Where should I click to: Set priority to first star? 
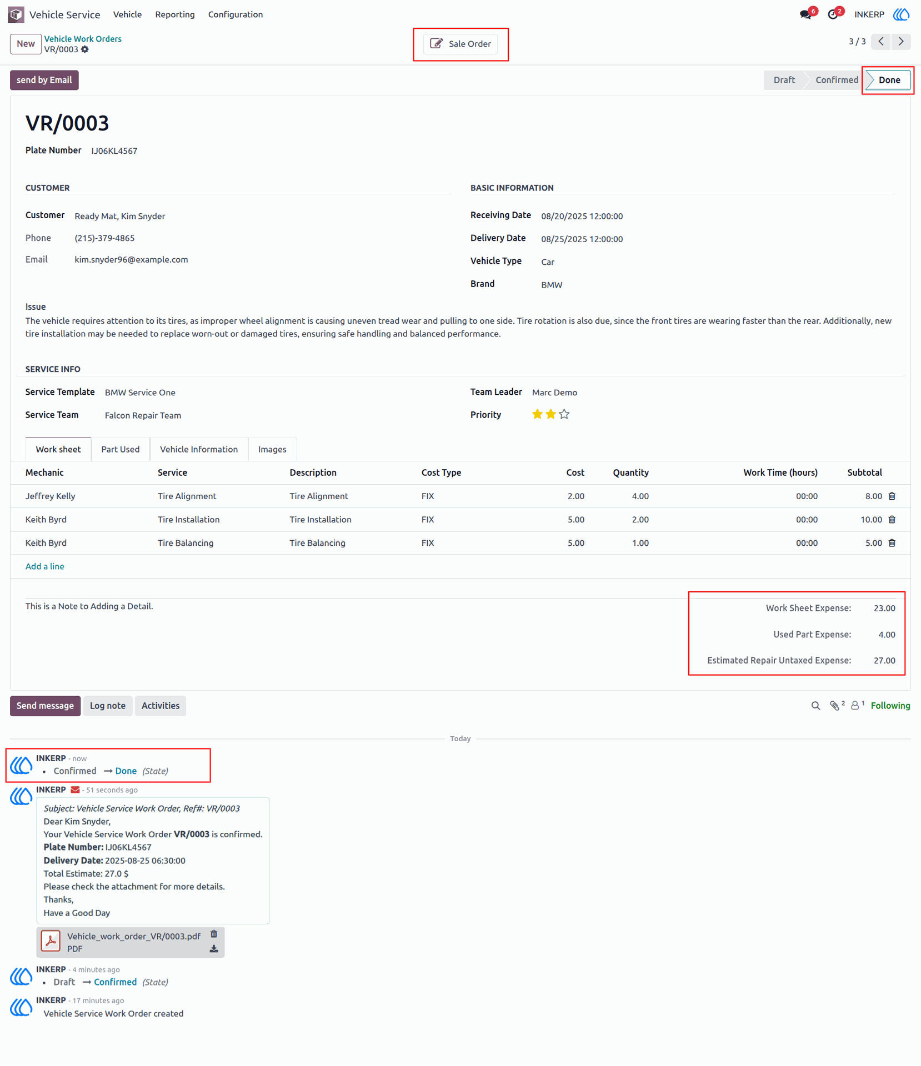537,414
